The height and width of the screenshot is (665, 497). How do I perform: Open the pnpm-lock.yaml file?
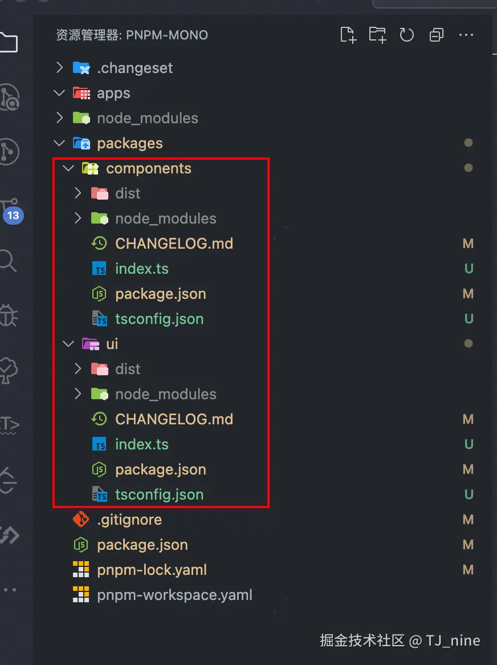pyautogui.click(x=152, y=570)
